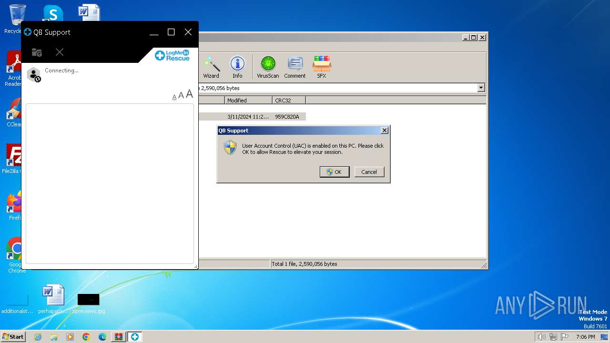Open the Start menu
610x343 pixels.
(x=13, y=337)
